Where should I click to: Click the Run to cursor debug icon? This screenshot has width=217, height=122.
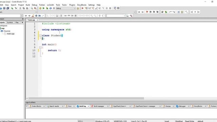point(86,8)
